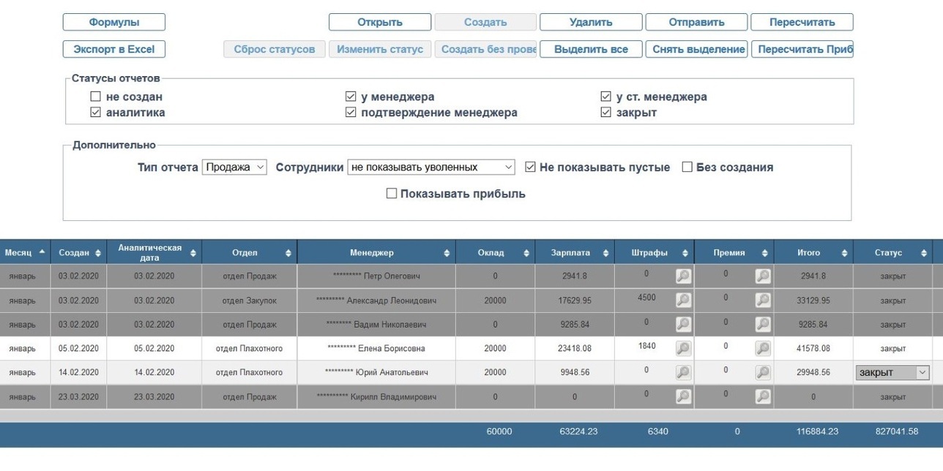Uncheck 'Не показывать пустые' option
The image size is (943, 471).
(531, 167)
